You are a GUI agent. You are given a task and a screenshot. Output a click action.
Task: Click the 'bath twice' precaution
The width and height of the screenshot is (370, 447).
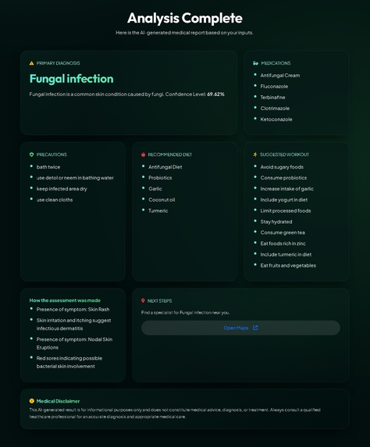48,167
